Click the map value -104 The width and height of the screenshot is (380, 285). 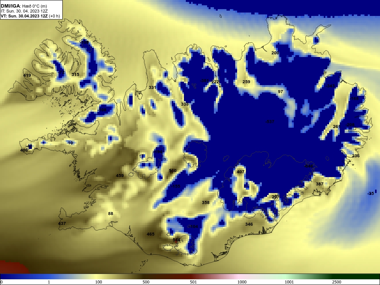(x=193, y=227)
